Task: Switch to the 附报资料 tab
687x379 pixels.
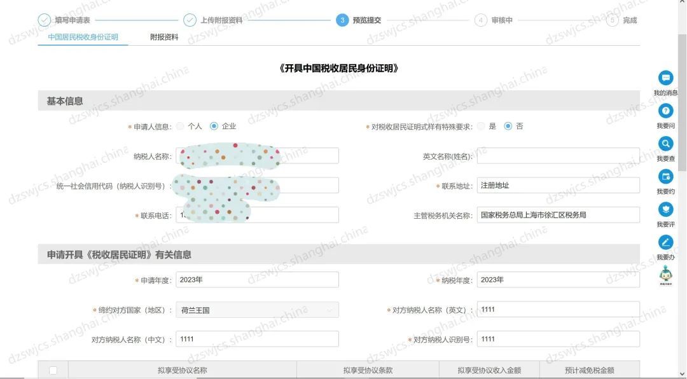Action: pyautogui.click(x=164, y=38)
